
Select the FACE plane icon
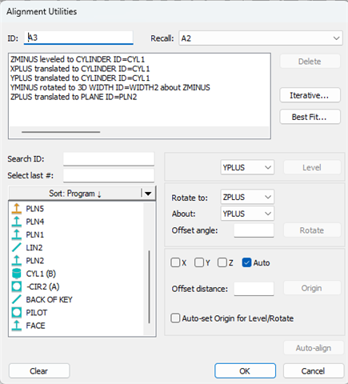(17, 326)
